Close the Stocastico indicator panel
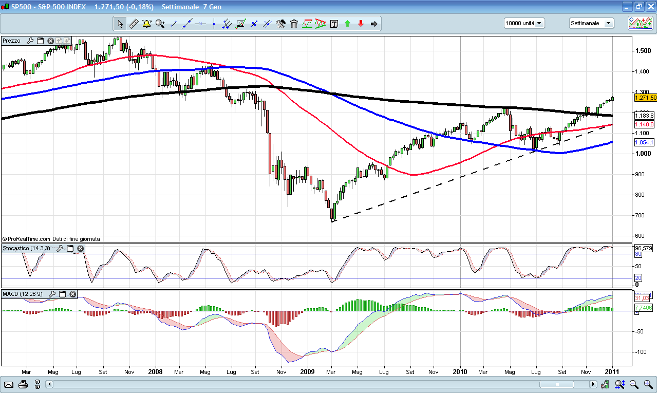Viewport: 657px width, 393px height. [80, 249]
